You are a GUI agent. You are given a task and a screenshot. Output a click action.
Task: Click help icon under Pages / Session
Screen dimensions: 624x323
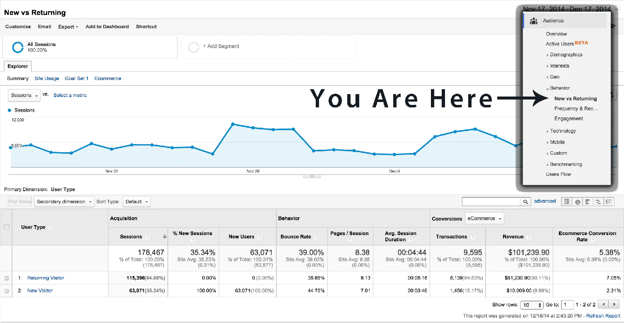349,240
